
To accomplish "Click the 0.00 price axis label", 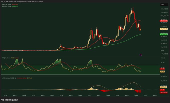I will tap(162, 50).
